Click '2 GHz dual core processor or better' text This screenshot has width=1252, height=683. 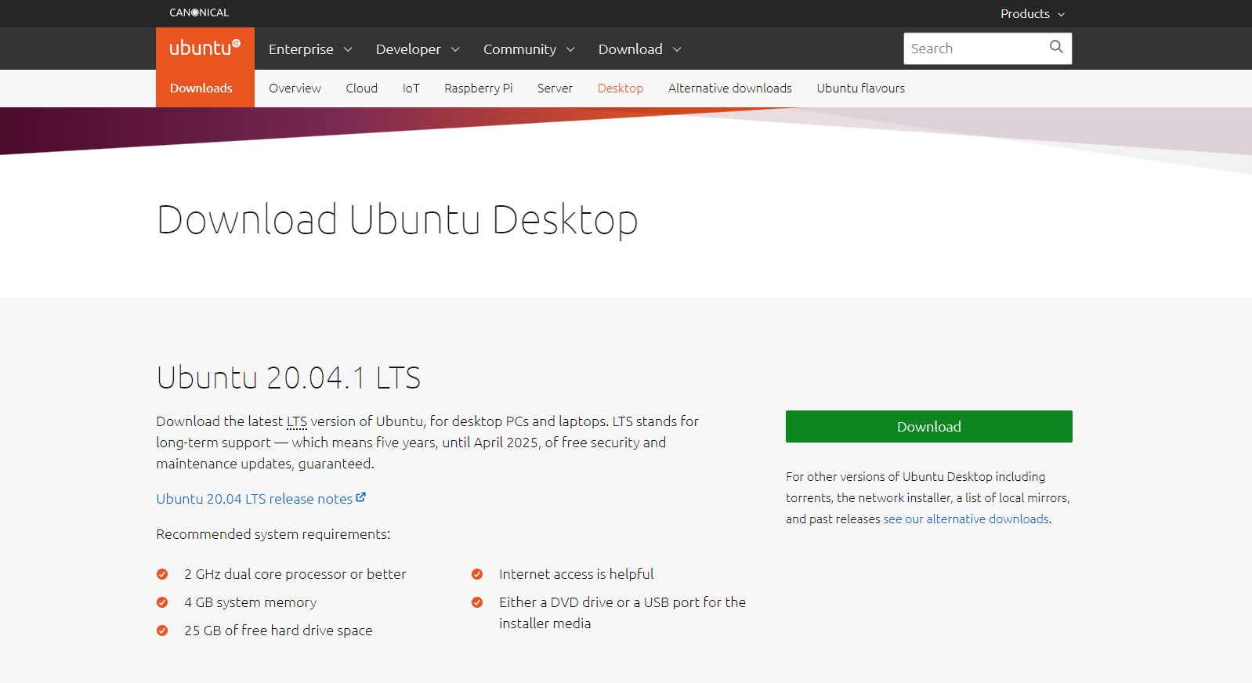click(x=295, y=574)
